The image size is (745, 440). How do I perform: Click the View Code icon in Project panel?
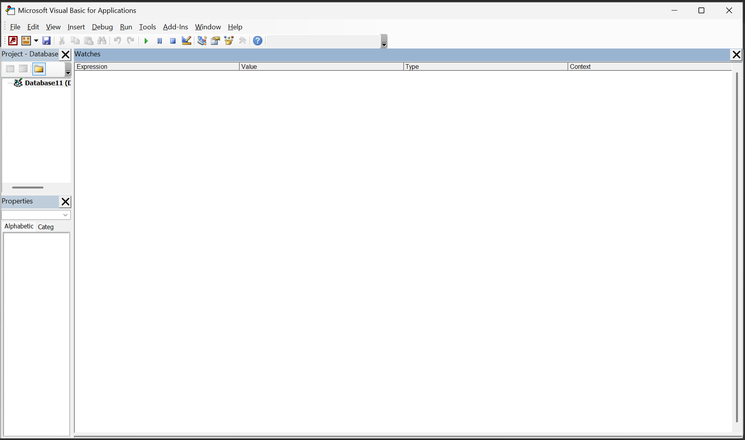pos(10,69)
